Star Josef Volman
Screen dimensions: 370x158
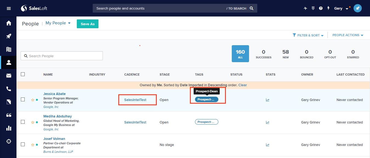click(33, 145)
